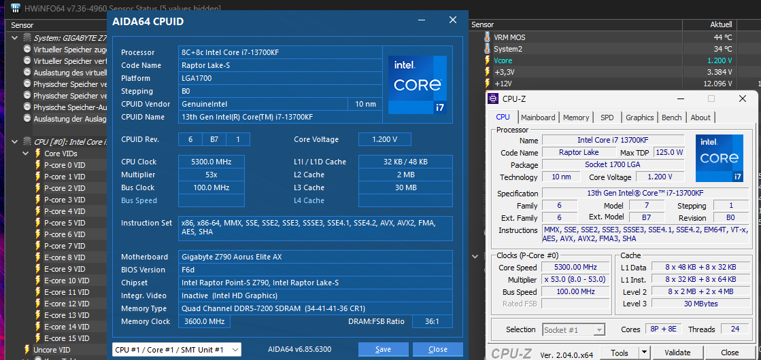Switch to the Graphics tab in CPU-Z

[640, 118]
